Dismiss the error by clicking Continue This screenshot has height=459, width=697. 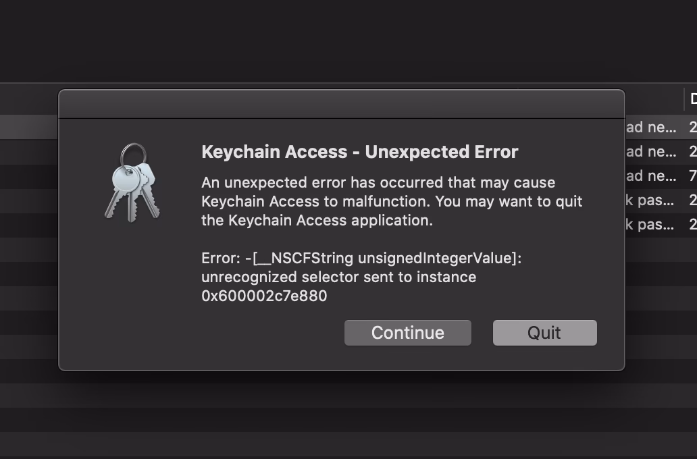pos(407,332)
